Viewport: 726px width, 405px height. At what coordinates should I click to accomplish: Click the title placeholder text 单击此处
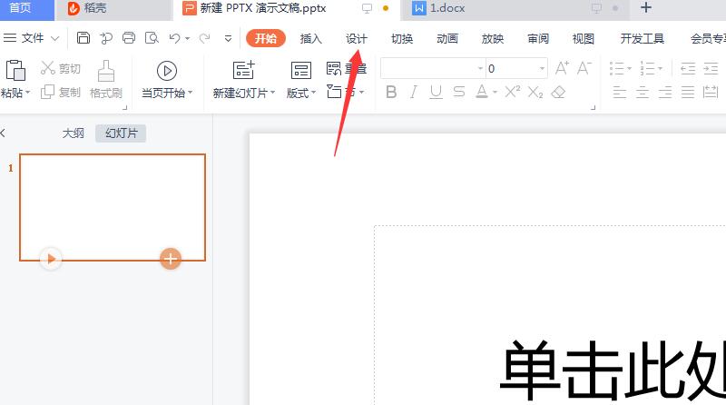(612, 370)
